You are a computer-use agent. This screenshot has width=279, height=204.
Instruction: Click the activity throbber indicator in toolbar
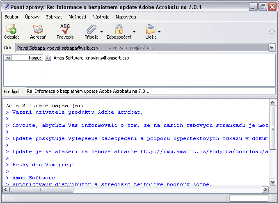[x=272, y=32]
